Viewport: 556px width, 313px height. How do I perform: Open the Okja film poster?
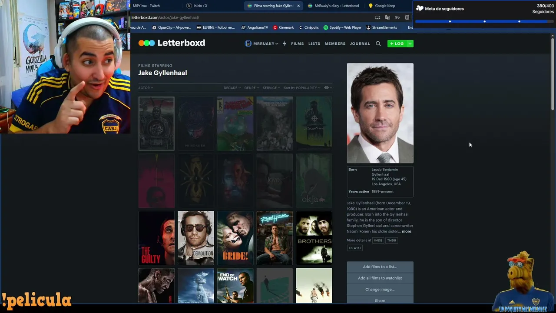pos(314,181)
